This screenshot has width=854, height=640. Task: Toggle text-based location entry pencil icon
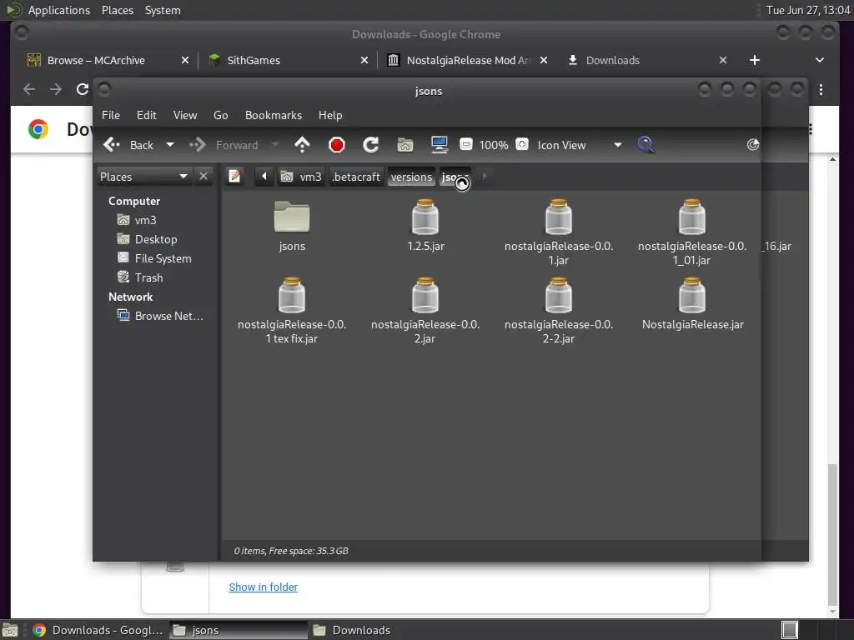point(234,177)
